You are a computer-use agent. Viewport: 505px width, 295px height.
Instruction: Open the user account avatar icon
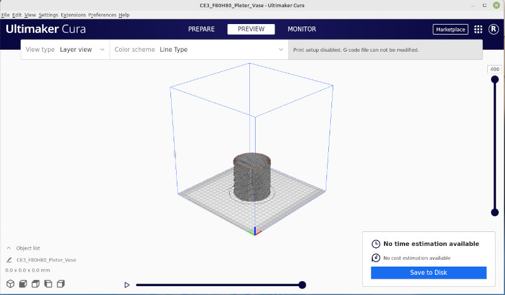click(x=494, y=29)
